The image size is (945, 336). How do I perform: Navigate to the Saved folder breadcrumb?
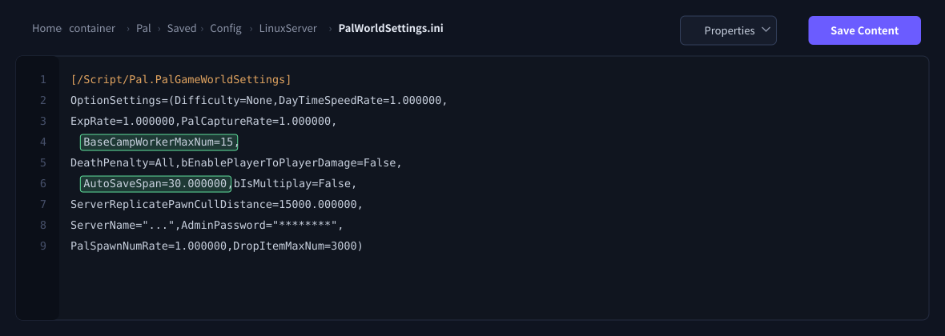182,28
